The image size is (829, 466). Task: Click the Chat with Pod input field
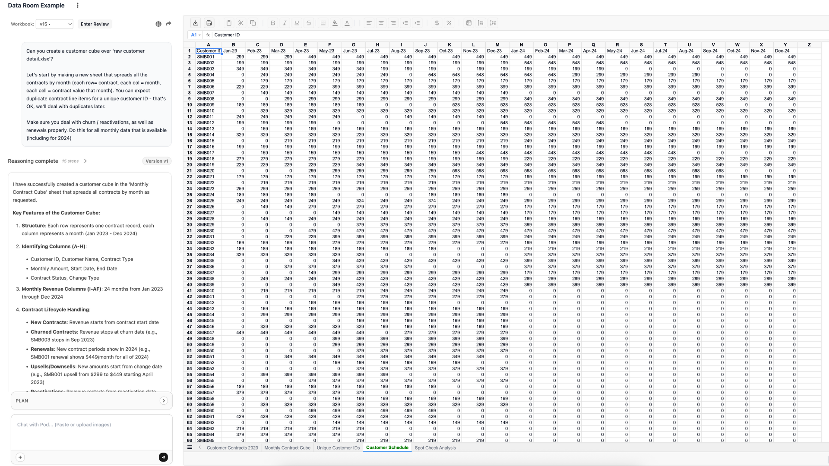pyautogui.click(x=92, y=431)
